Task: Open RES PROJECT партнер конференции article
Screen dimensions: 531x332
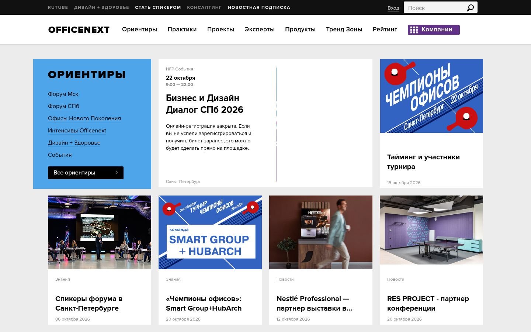Action: tap(428, 304)
